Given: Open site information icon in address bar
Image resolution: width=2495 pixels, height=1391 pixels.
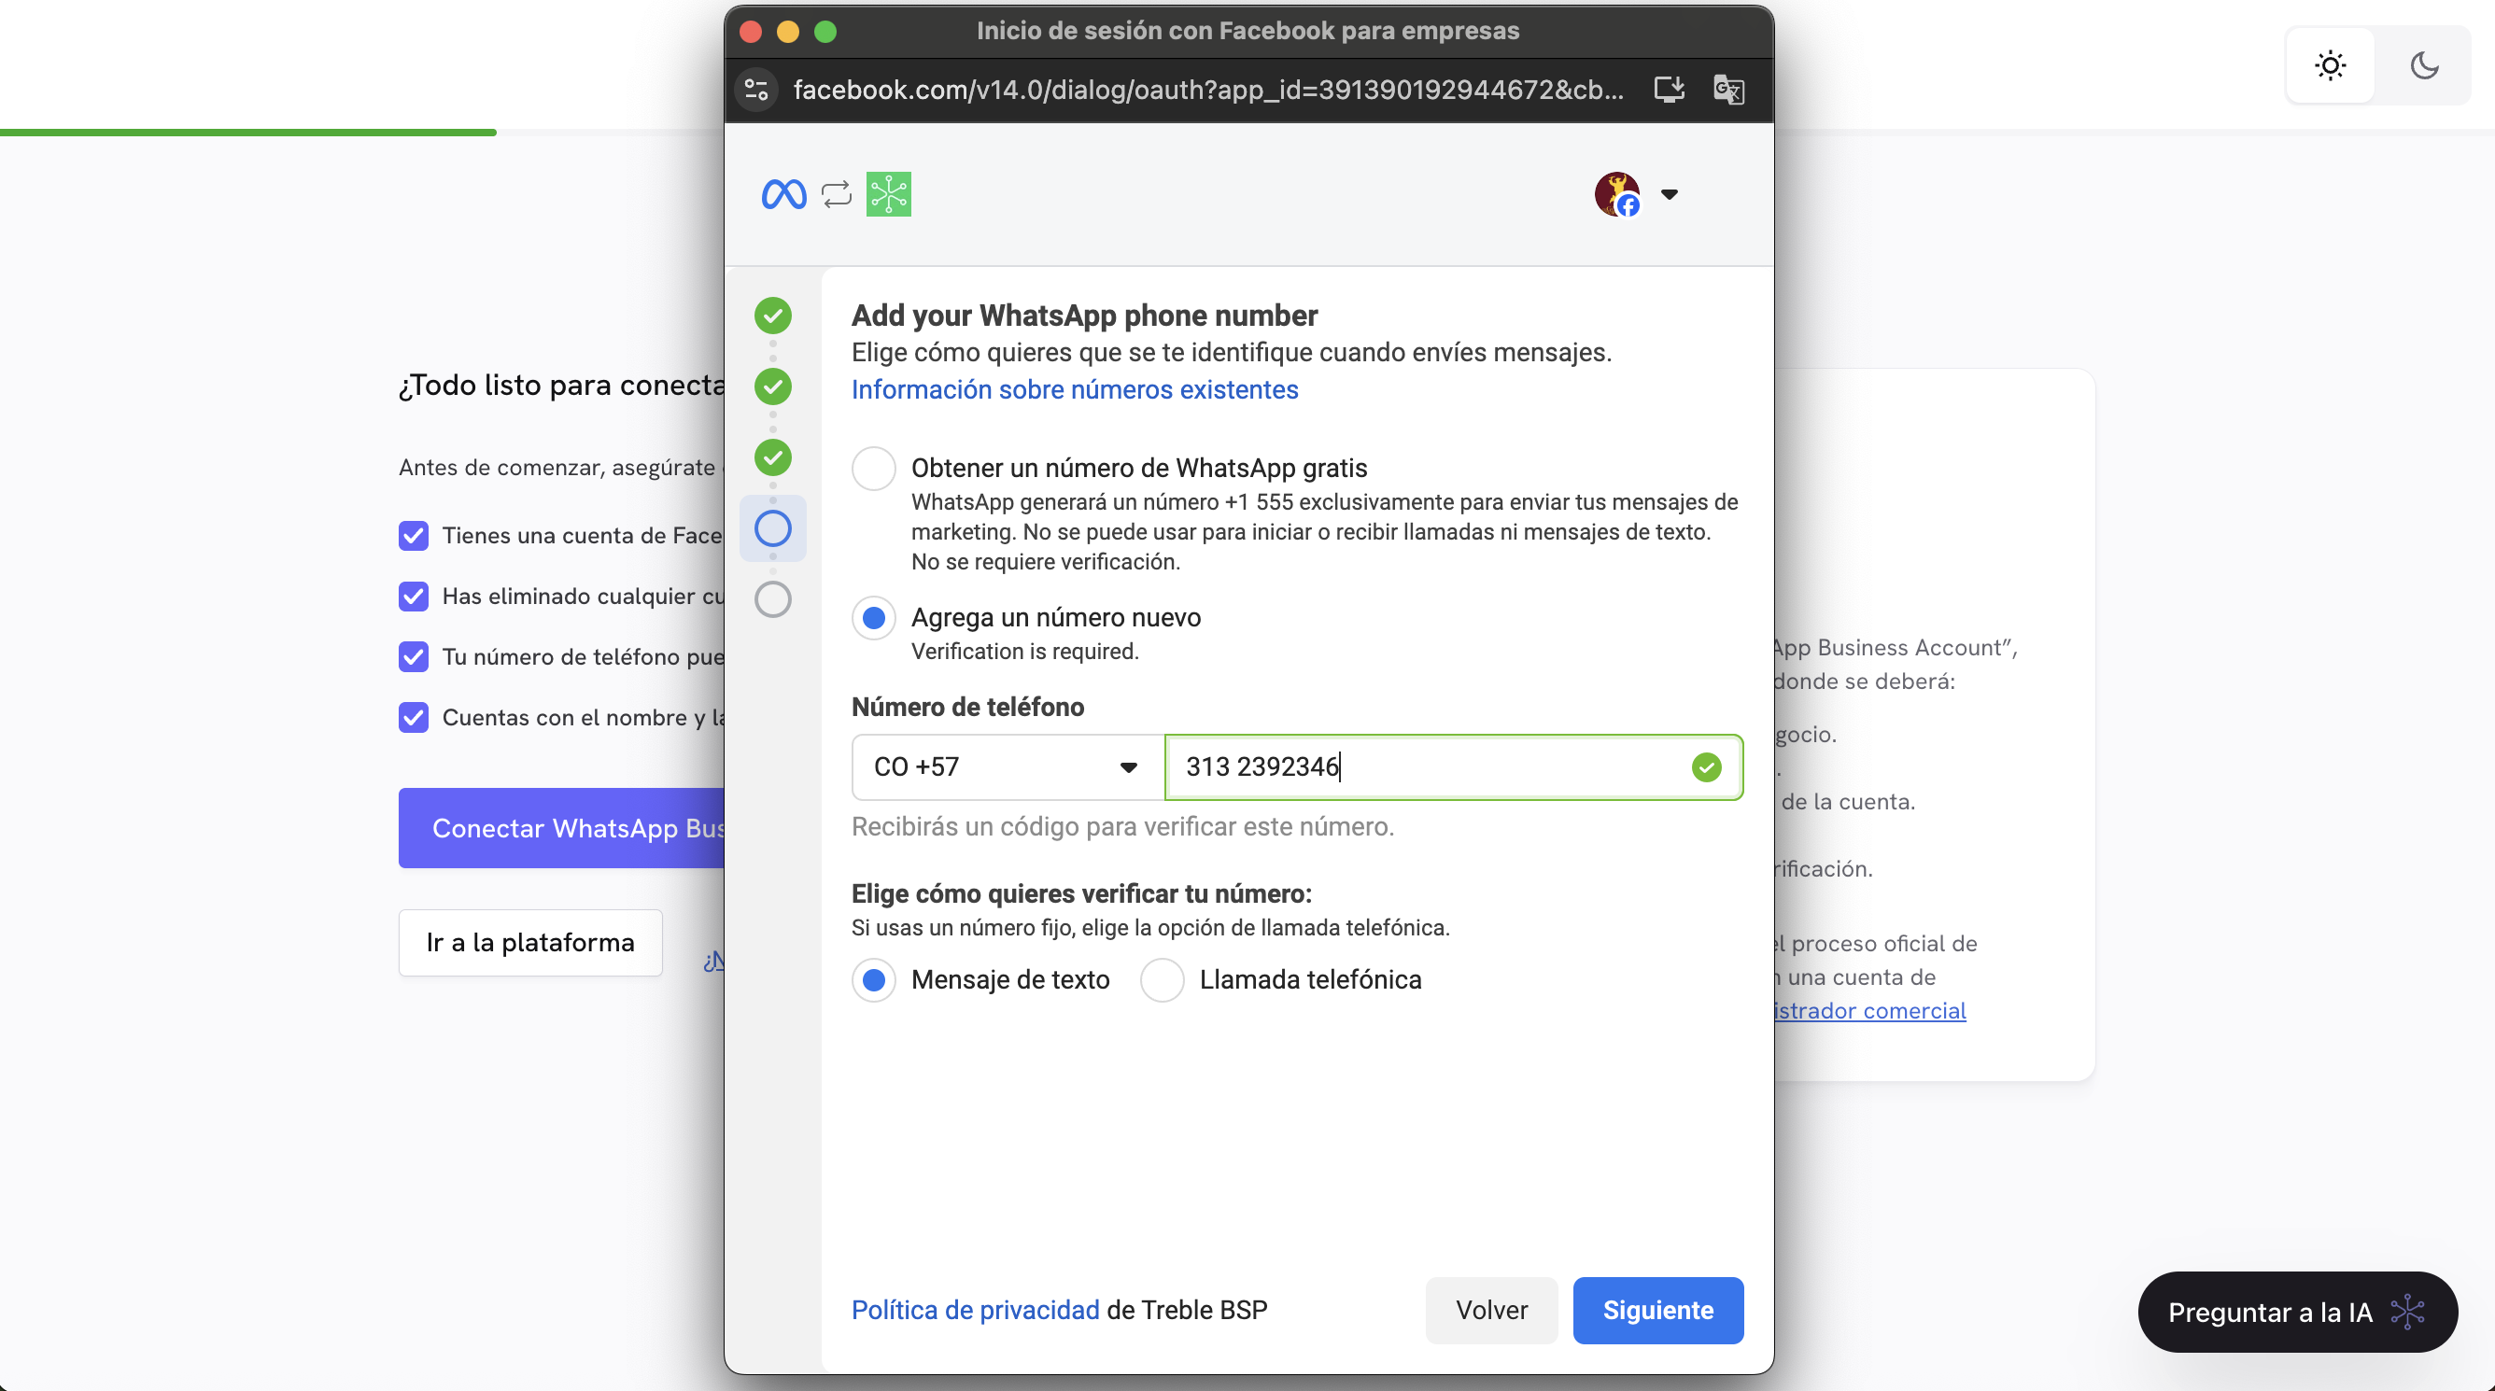Looking at the screenshot, I should tap(756, 90).
